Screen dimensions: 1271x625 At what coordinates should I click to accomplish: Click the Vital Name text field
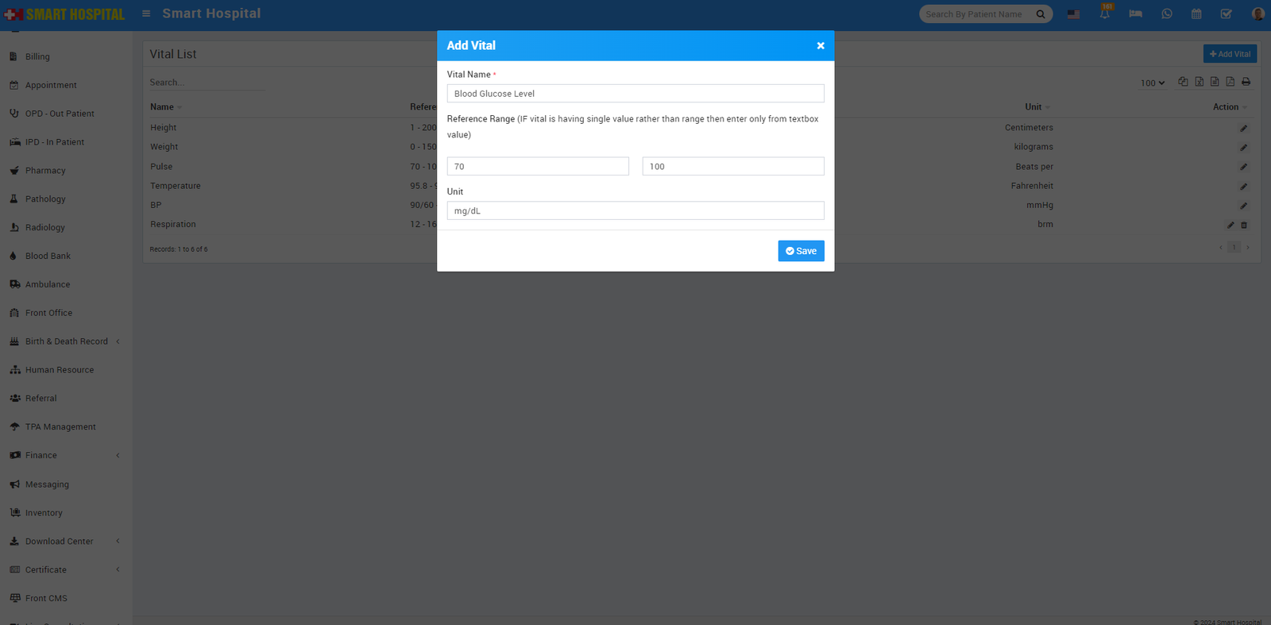pos(635,94)
